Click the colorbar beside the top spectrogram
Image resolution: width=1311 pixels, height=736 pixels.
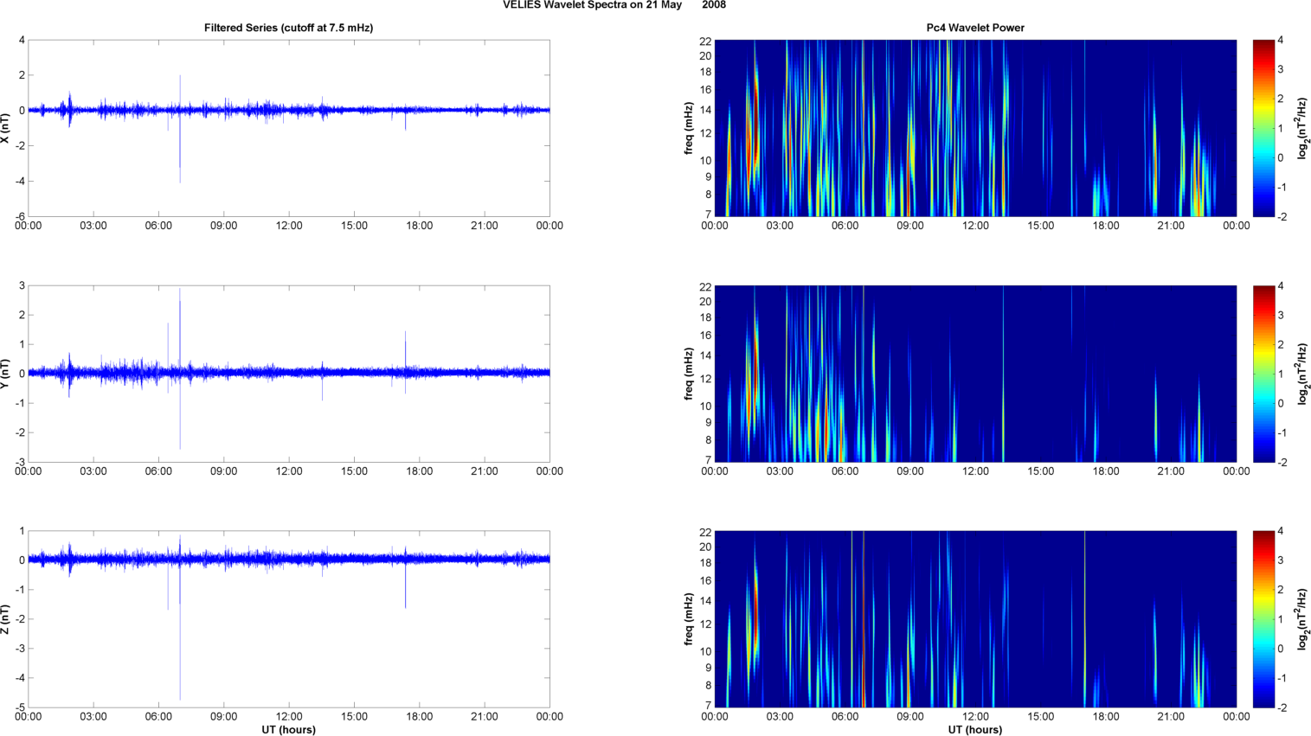[x=1263, y=128]
